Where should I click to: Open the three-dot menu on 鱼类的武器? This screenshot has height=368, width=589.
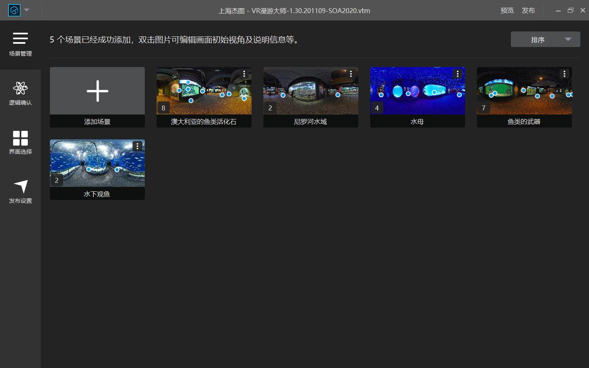pos(564,74)
